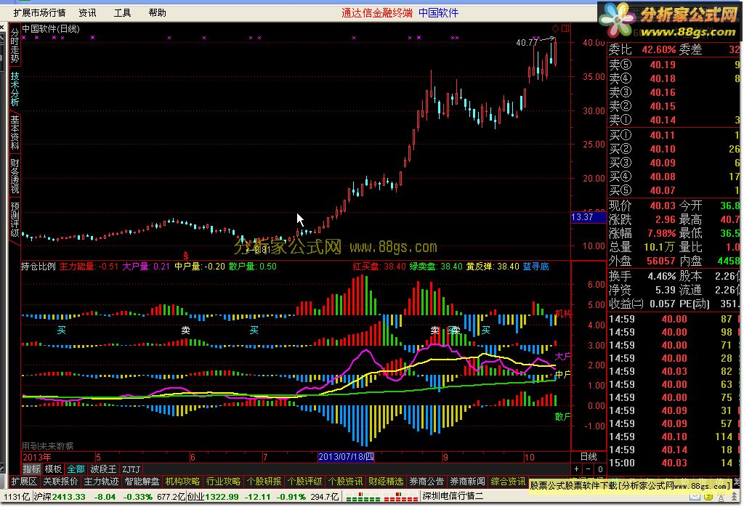Image resolution: width=744 pixels, height=507 pixels.
Task: Click the 2013/07/18/四 date marker
Action: [x=346, y=457]
